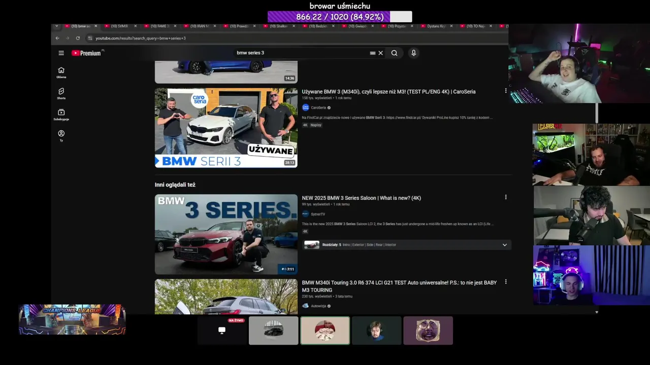Go forward in the browser
This screenshot has width=650, height=365.
click(x=67, y=38)
